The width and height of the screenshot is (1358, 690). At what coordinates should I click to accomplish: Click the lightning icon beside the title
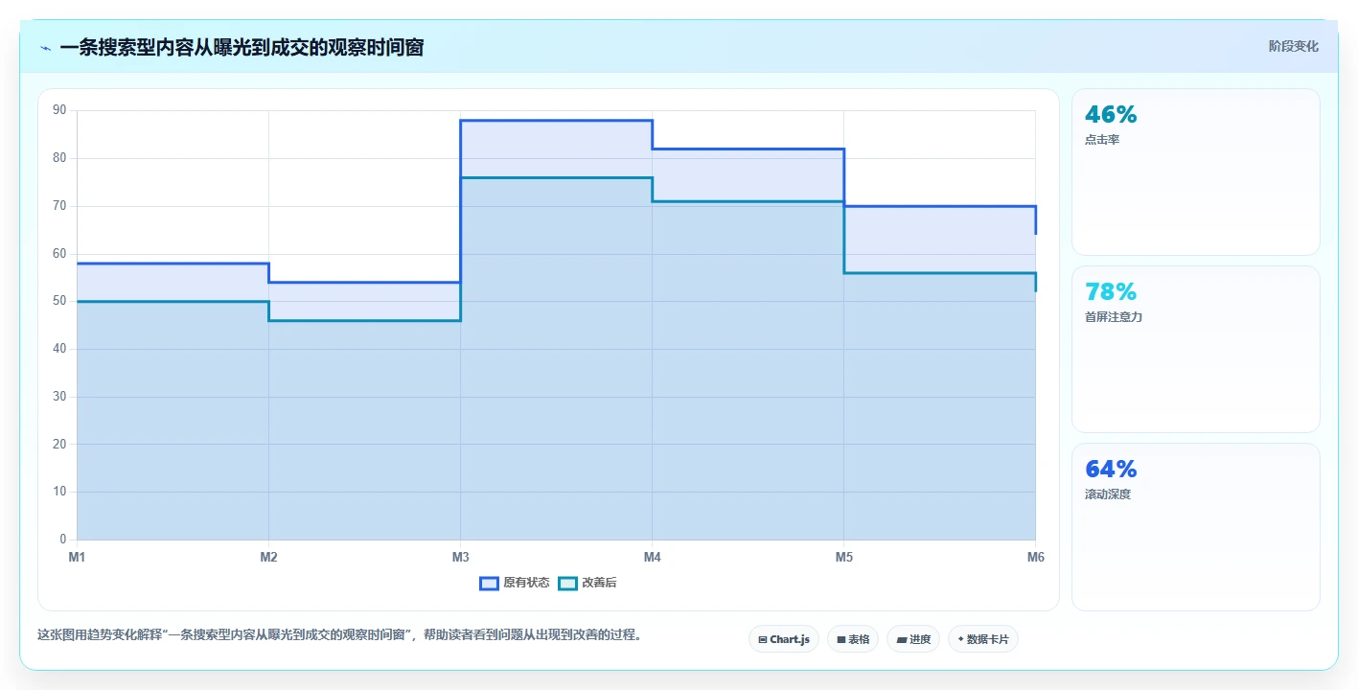click(45, 48)
